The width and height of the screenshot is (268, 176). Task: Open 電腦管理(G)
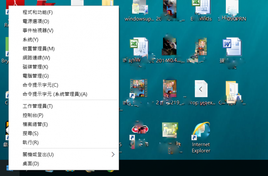64,76
